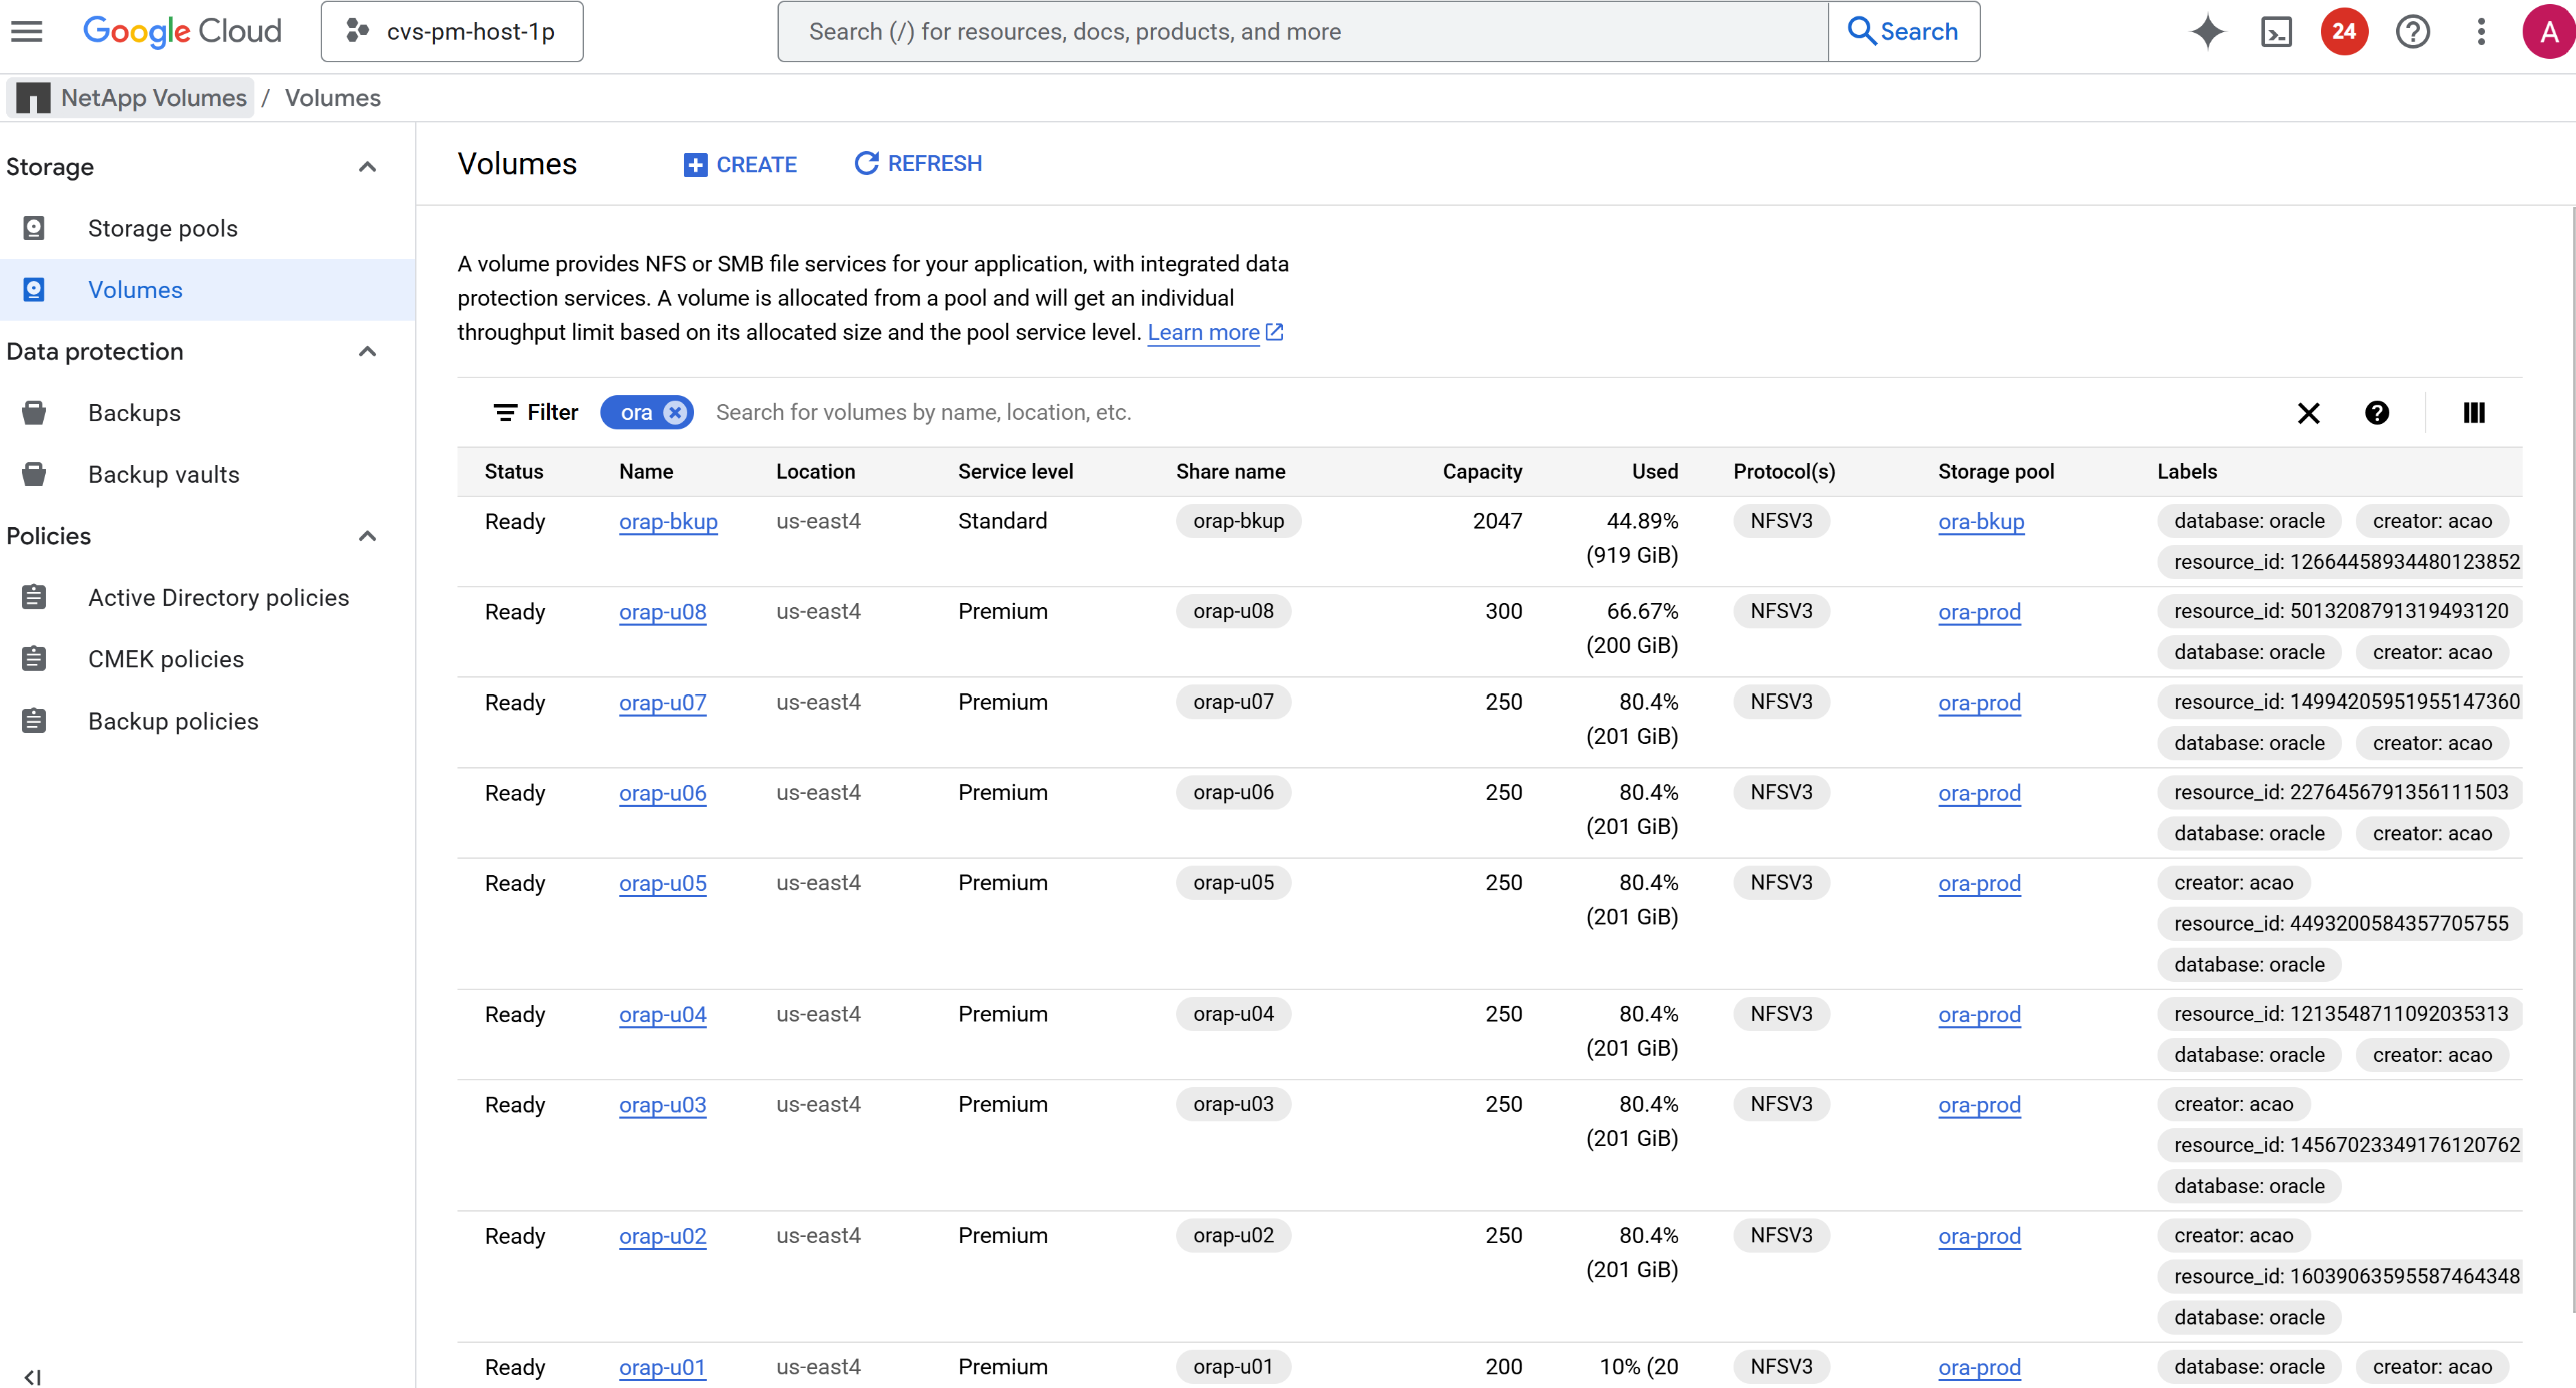The width and height of the screenshot is (2576, 1388).
Task: Click the CREATE volume button
Action: (x=740, y=164)
